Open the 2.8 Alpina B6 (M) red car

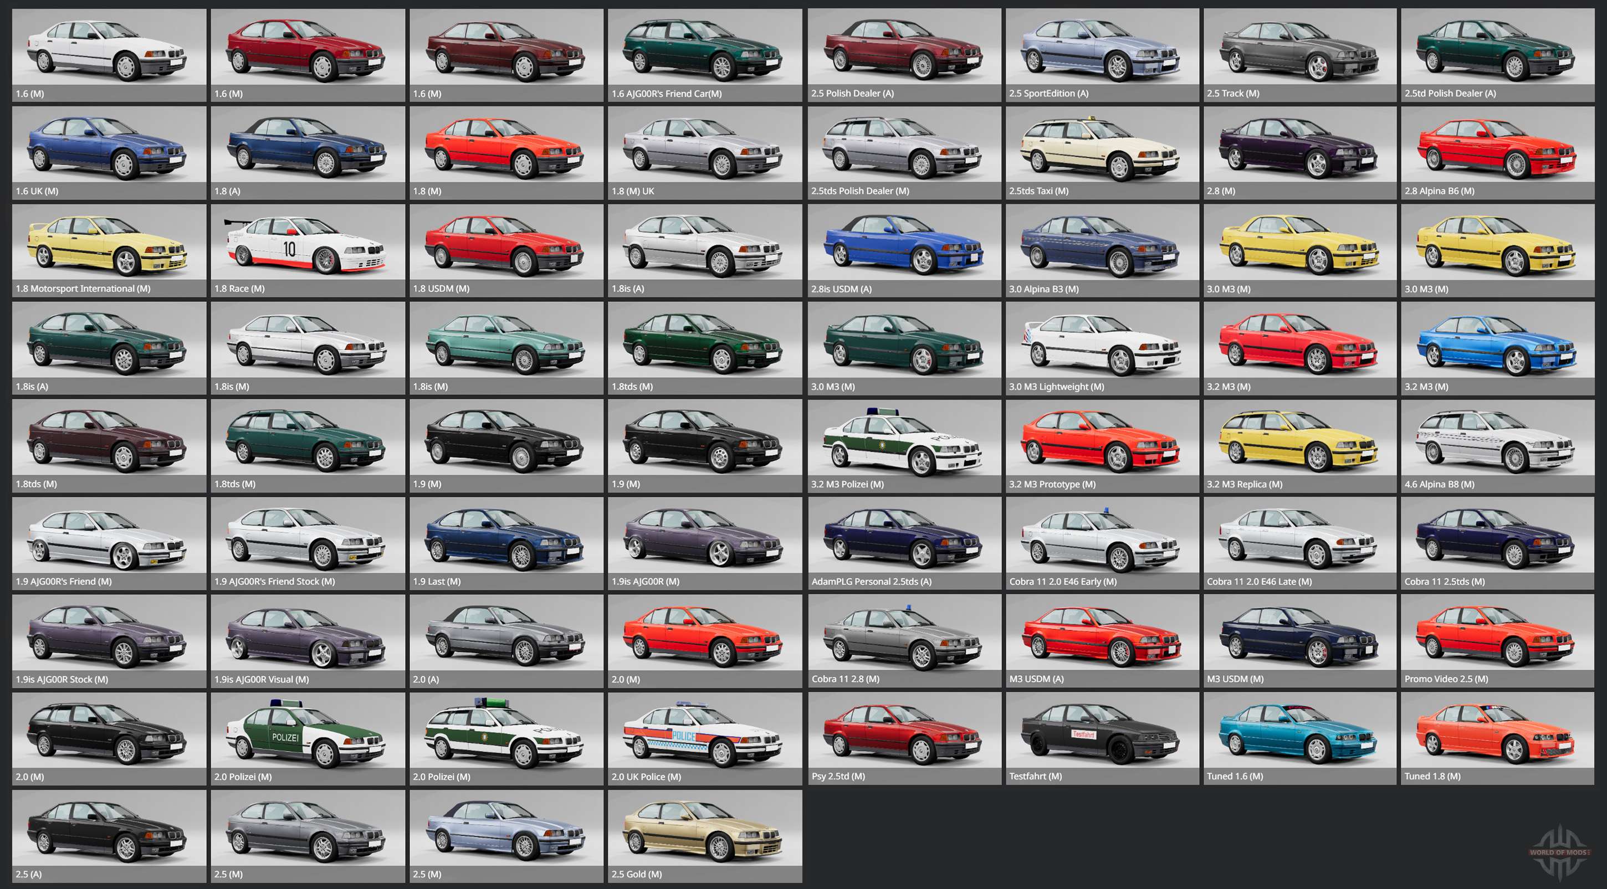point(1498,153)
